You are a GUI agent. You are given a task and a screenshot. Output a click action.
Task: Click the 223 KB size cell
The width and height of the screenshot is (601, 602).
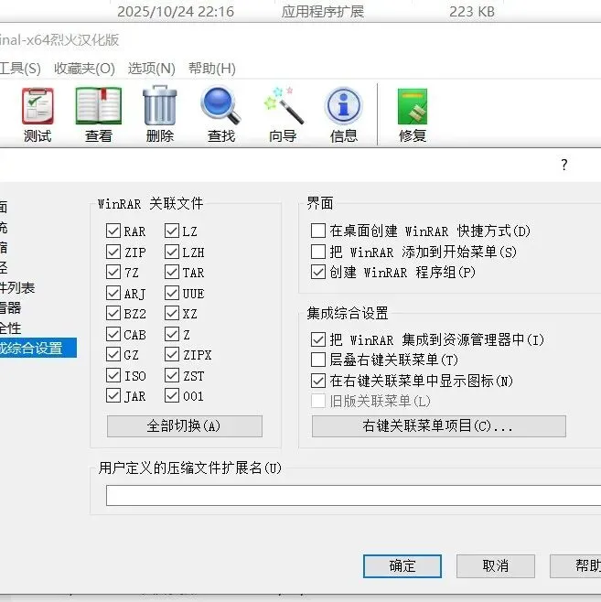pos(472,12)
